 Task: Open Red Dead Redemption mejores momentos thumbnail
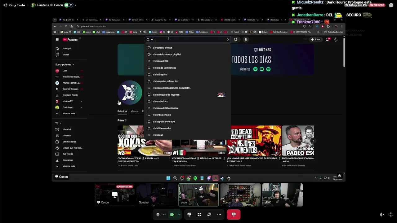(x=254, y=140)
